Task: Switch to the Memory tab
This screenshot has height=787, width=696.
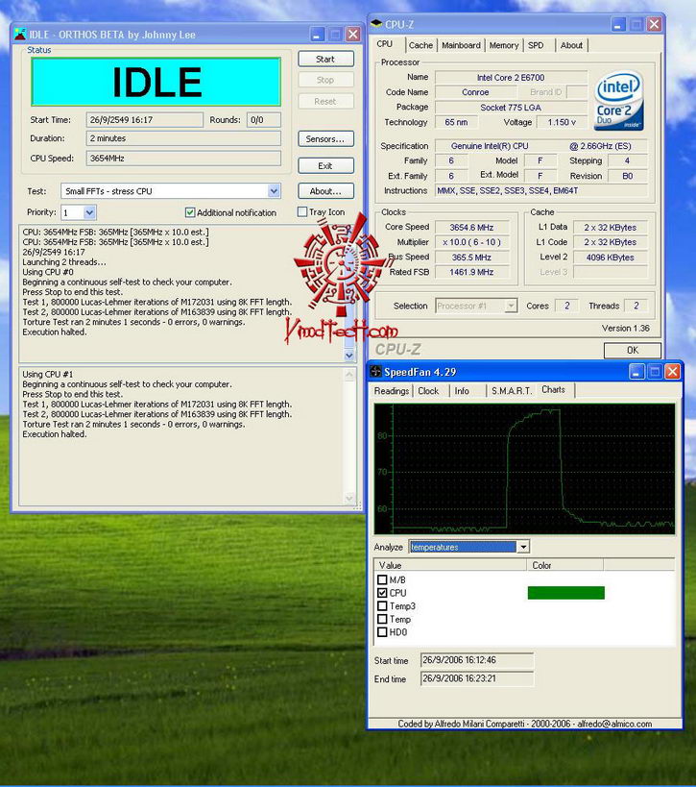Action: (x=504, y=45)
